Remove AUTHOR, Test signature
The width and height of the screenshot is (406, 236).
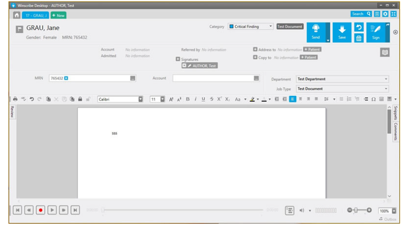(184, 65)
